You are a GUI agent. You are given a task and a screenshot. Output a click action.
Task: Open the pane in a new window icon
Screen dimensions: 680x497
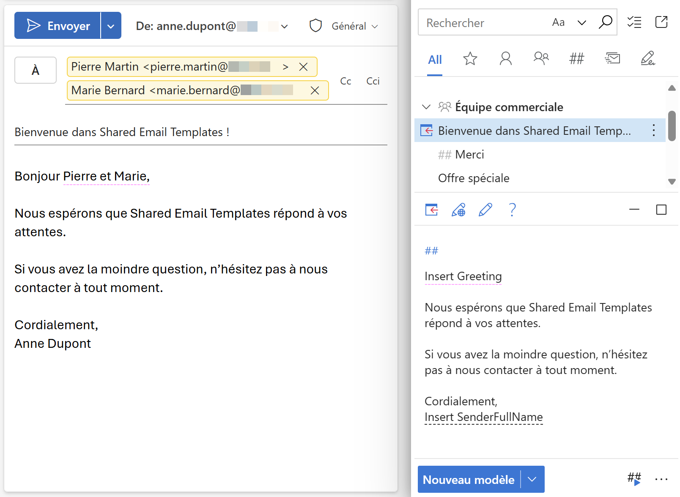(661, 22)
